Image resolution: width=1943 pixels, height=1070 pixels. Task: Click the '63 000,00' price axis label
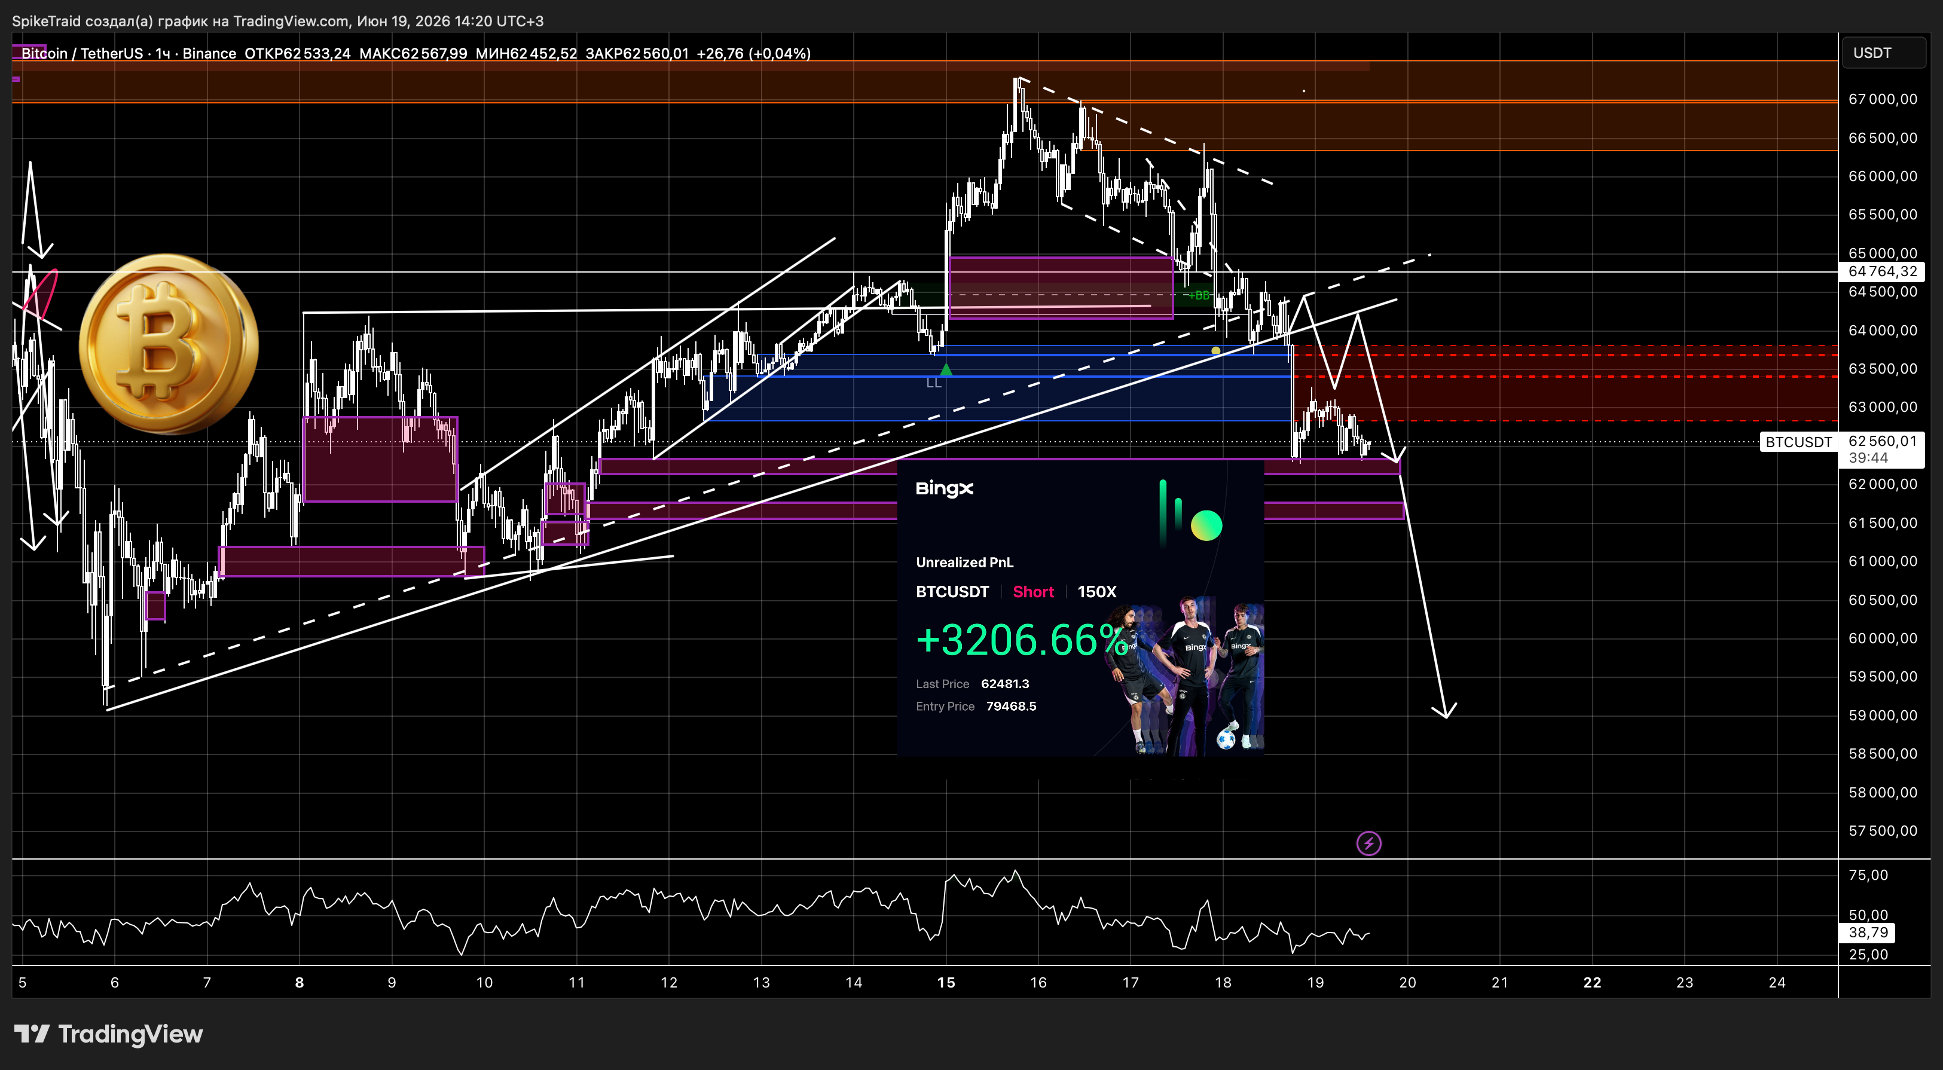(x=1883, y=407)
